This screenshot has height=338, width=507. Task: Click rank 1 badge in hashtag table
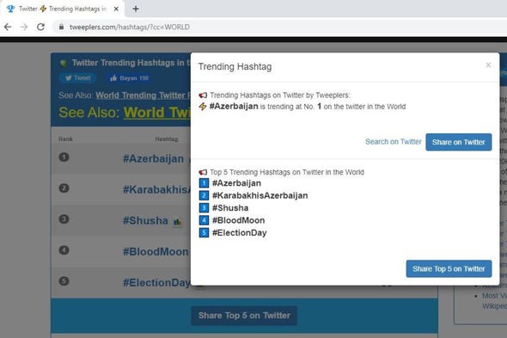pos(64,157)
